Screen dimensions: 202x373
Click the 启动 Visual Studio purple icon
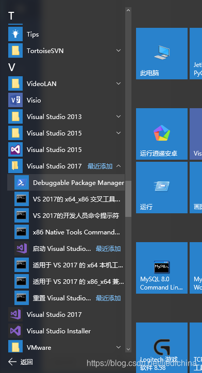pyautogui.click(x=22, y=248)
